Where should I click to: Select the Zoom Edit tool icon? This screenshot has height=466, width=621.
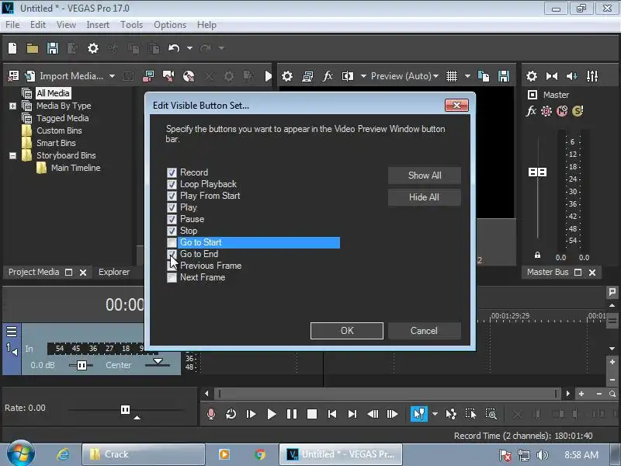pyautogui.click(x=491, y=414)
